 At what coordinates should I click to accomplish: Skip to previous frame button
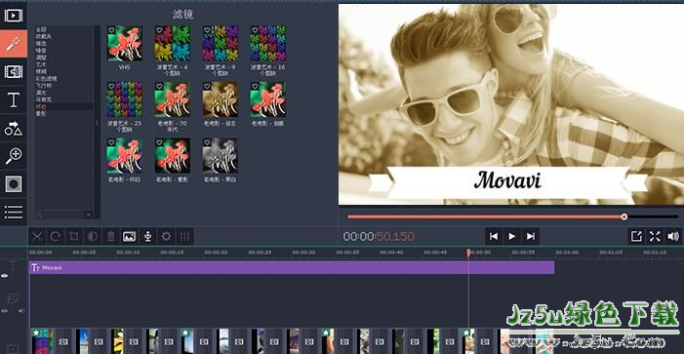tap(494, 236)
